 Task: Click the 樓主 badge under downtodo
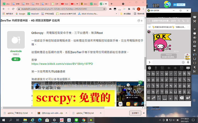click(16, 59)
